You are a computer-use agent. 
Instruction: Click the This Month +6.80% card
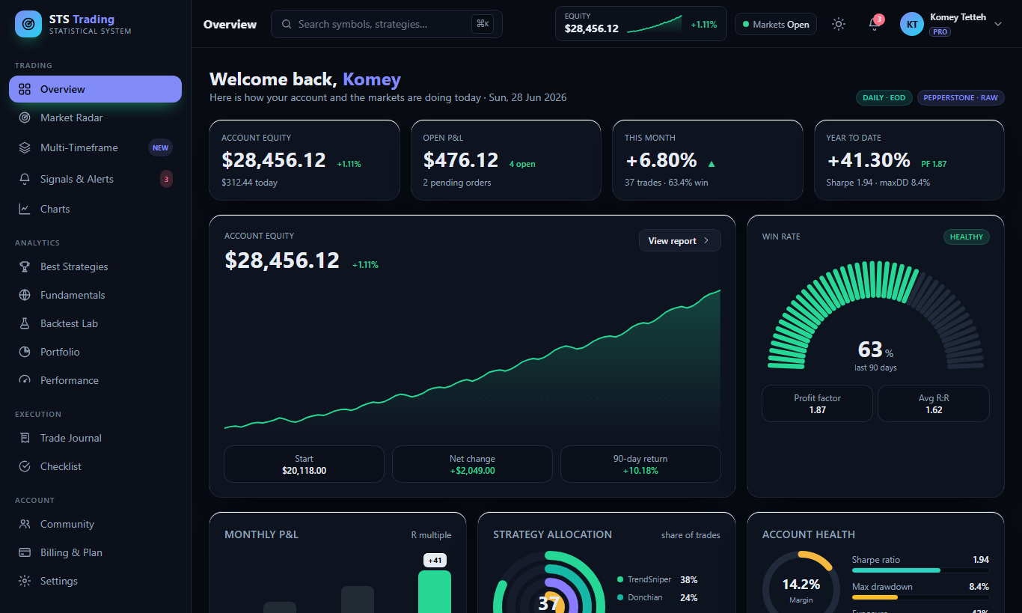(708, 160)
